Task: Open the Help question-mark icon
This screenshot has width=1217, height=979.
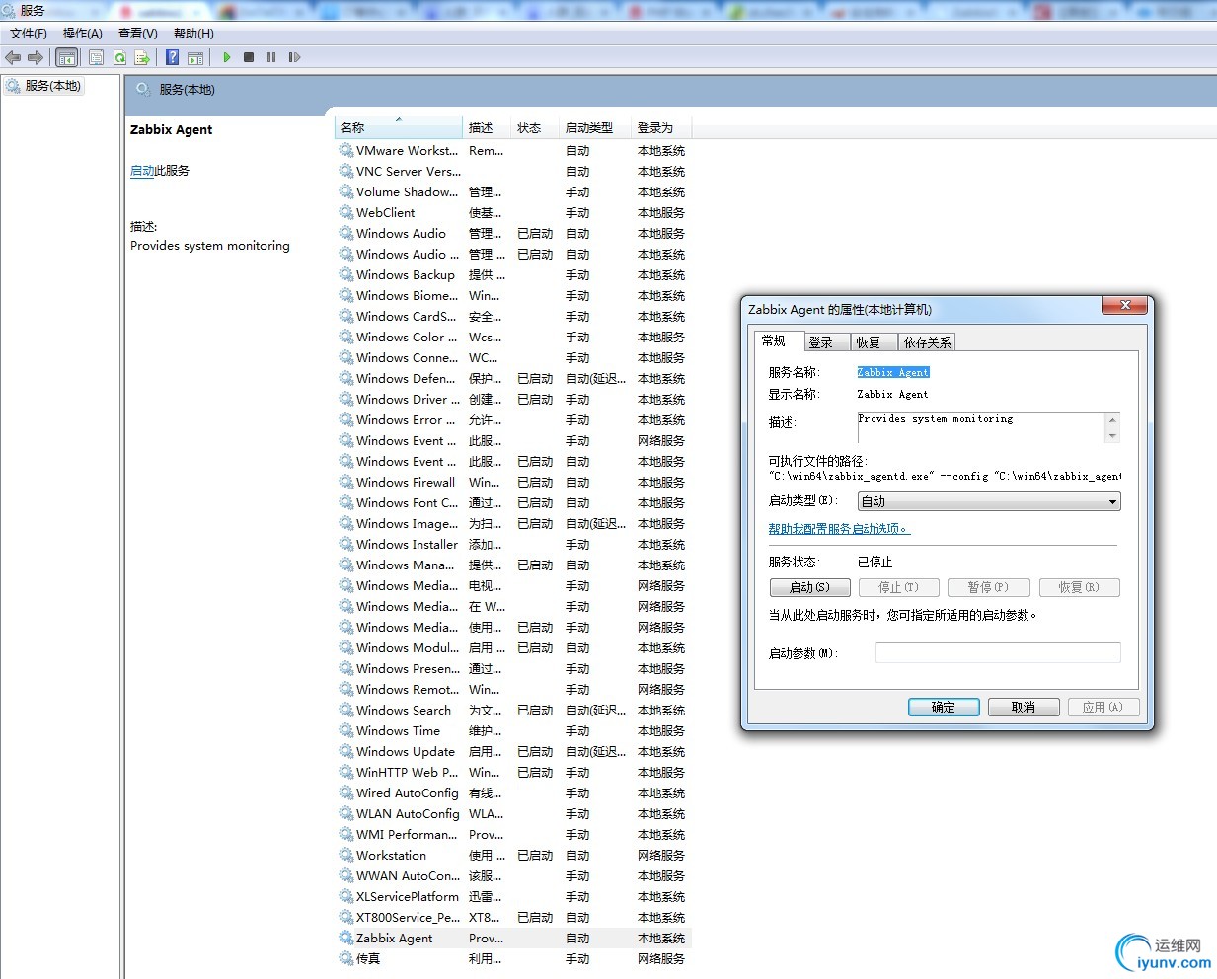Action: [x=172, y=57]
